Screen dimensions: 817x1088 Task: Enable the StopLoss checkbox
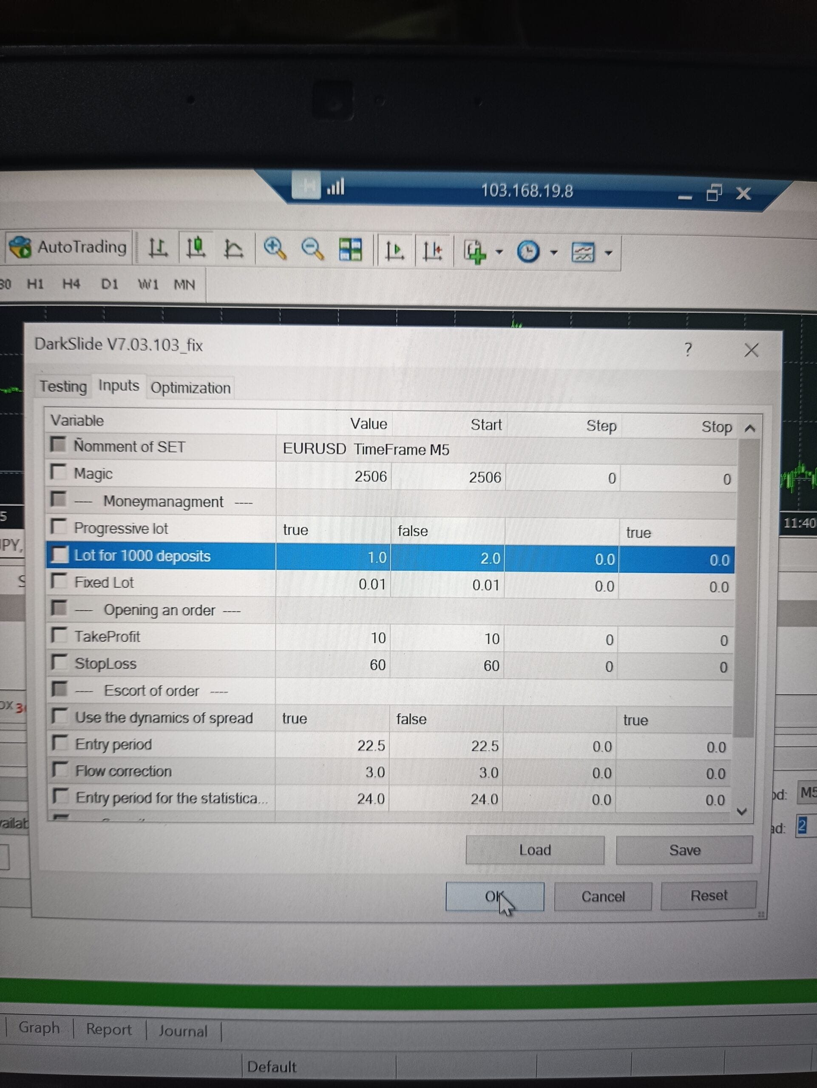click(60, 662)
